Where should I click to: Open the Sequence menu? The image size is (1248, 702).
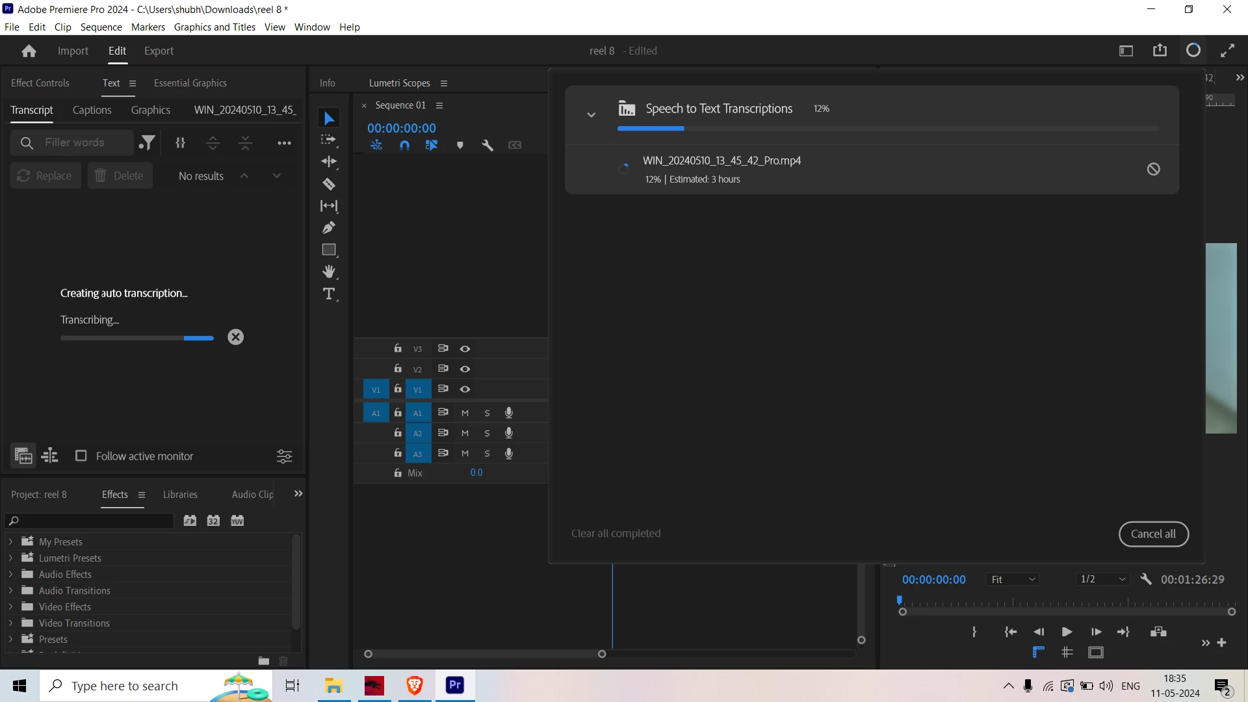tap(101, 27)
